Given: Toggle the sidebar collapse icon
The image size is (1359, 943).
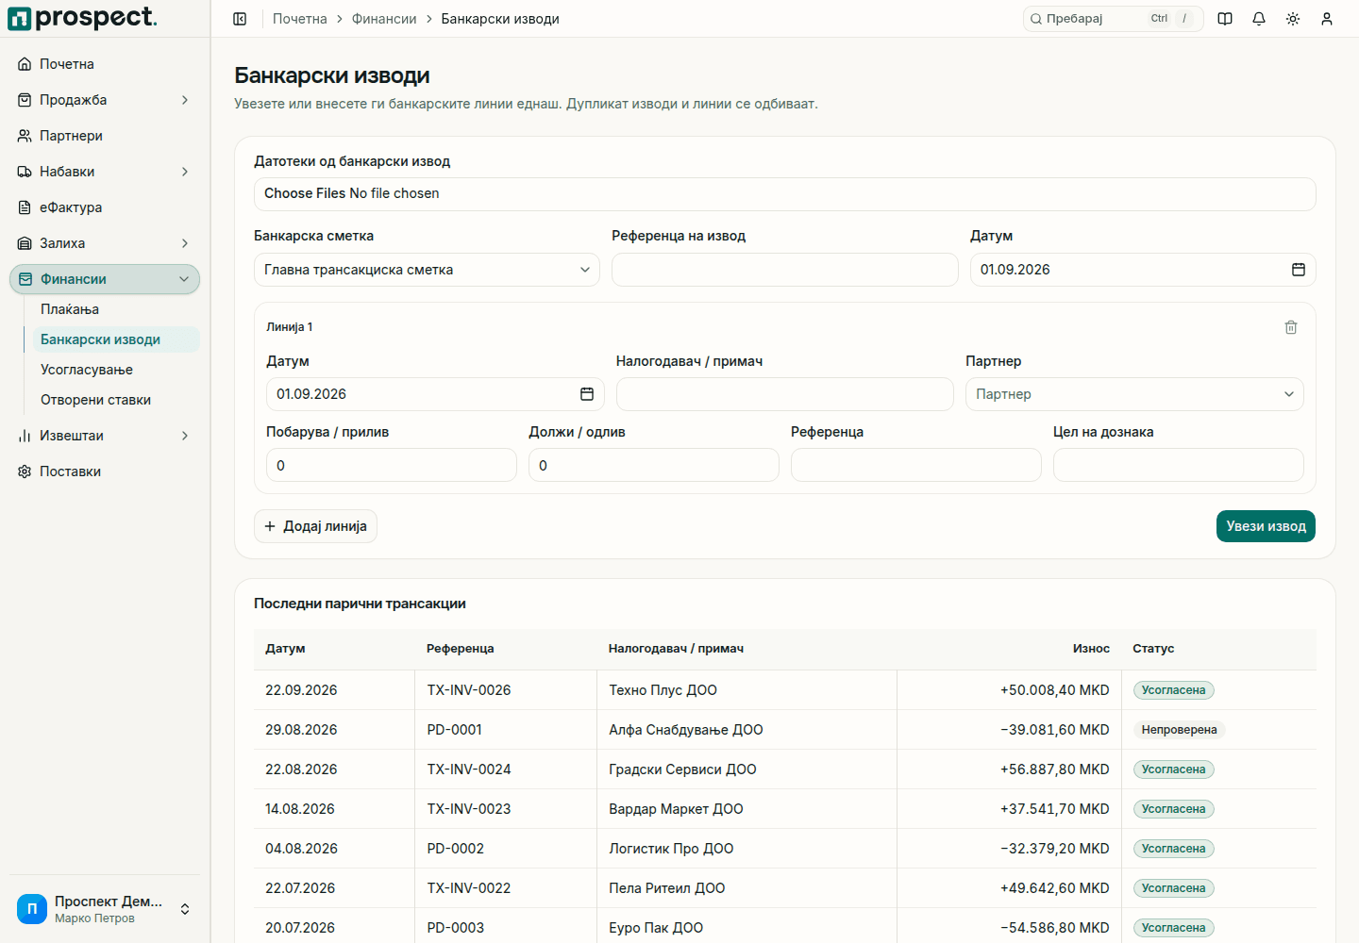Looking at the screenshot, I should tap(240, 19).
